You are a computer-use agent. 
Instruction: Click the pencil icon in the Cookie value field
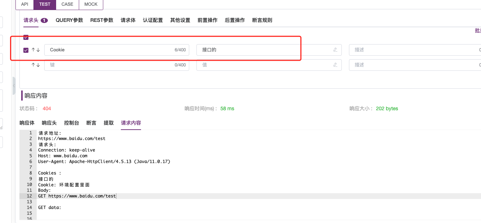pos(335,50)
